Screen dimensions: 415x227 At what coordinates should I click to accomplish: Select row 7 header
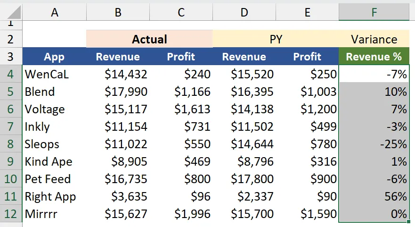(10, 126)
